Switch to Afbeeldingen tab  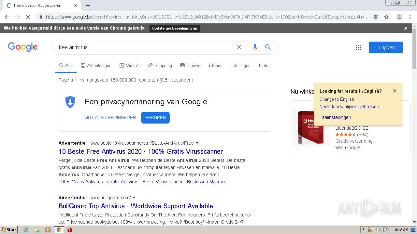click(x=96, y=65)
